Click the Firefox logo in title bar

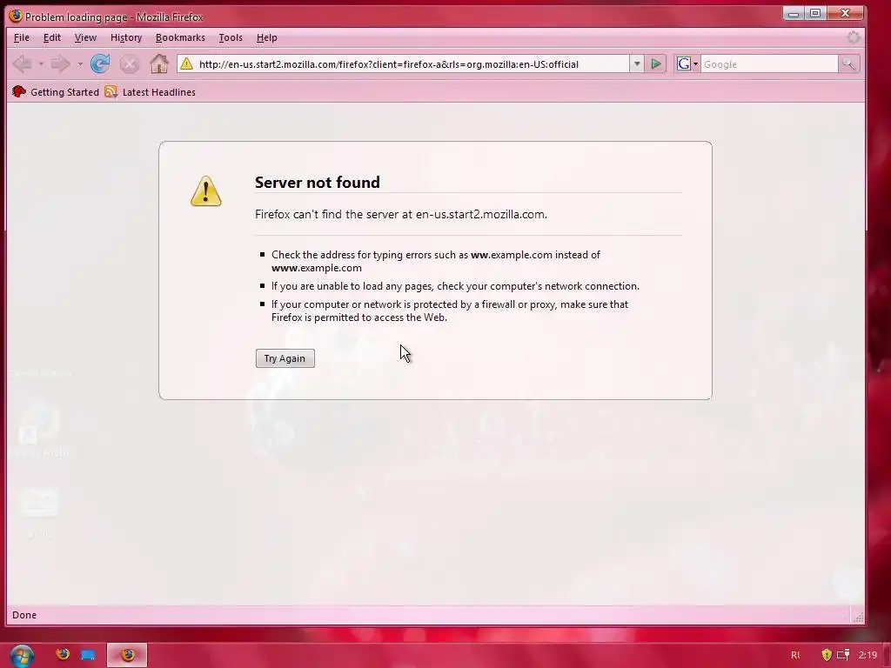pyautogui.click(x=16, y=16)
